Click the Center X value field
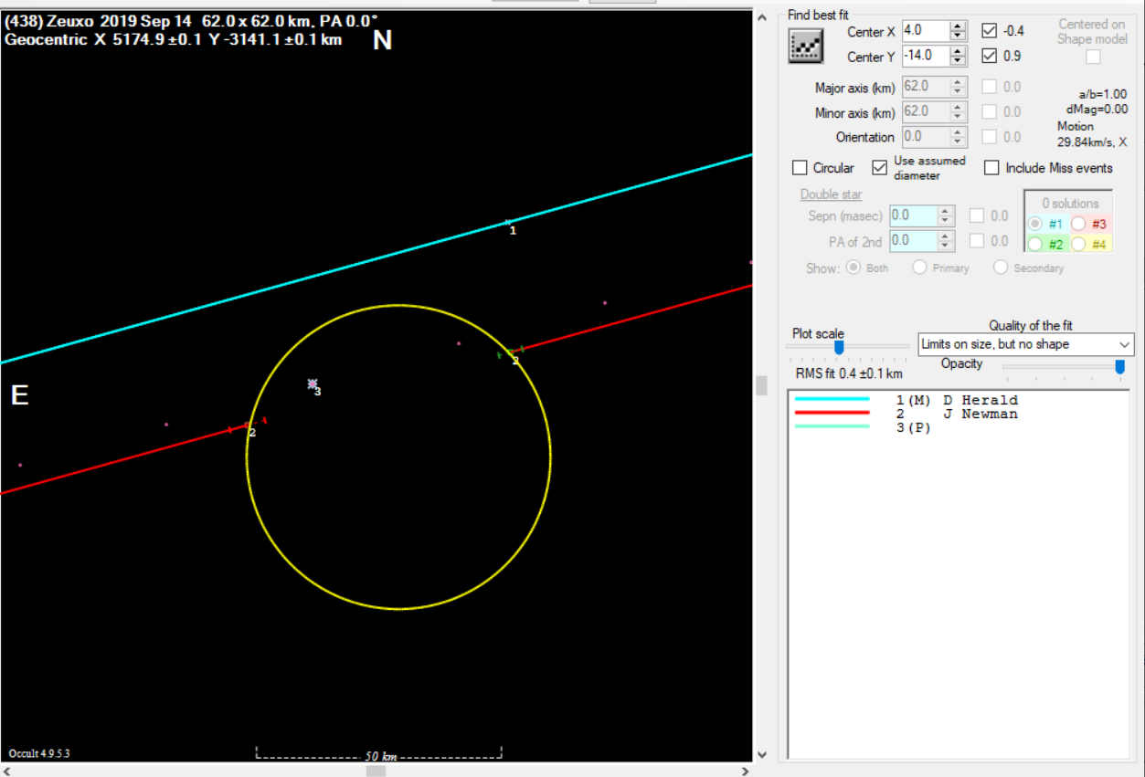The width and height of the screenshot is (1145, 777). (x=926, y=30)
